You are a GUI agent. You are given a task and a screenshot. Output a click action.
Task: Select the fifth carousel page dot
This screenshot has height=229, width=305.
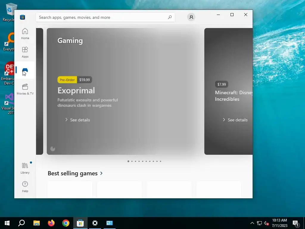point(143,161)
